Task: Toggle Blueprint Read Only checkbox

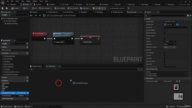Action: coord(164,33)
